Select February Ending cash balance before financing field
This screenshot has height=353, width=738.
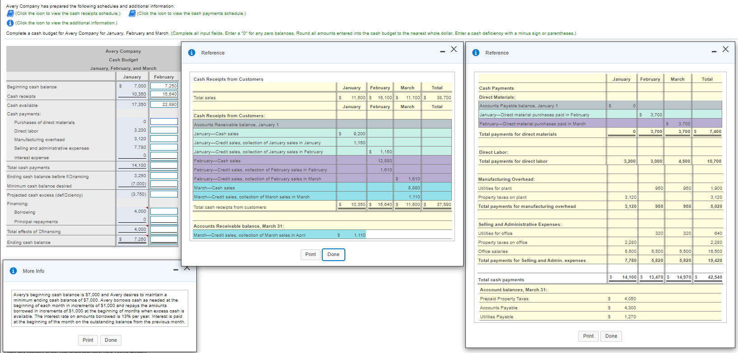(x=164, y=175)
